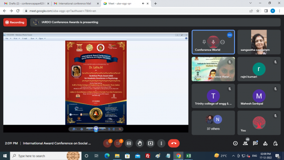Click the red Recording indicator
The width and height of the screenshot is (284, 160).
[15, 22]
